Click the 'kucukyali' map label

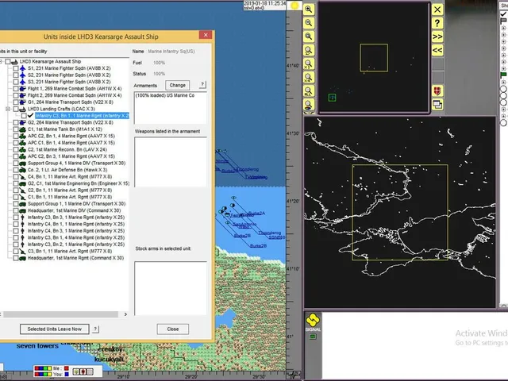110,360
